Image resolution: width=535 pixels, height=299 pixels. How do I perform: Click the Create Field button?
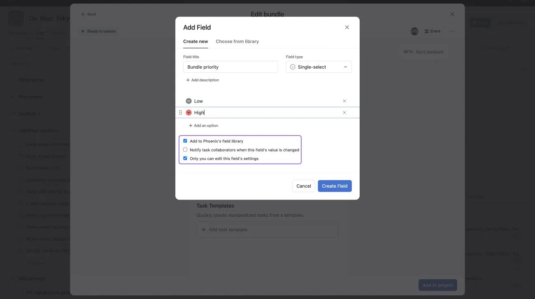click(335, 186)
